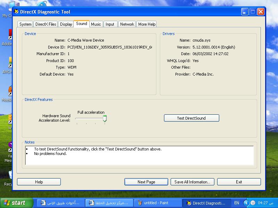Screen dimensions: 278x208
Task: Click the Sound tab
Action: [x=82, y=24]
